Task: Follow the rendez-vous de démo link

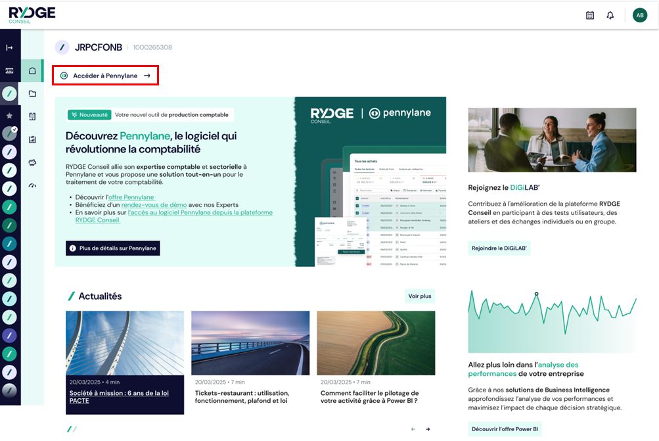Action: (154, 205)
